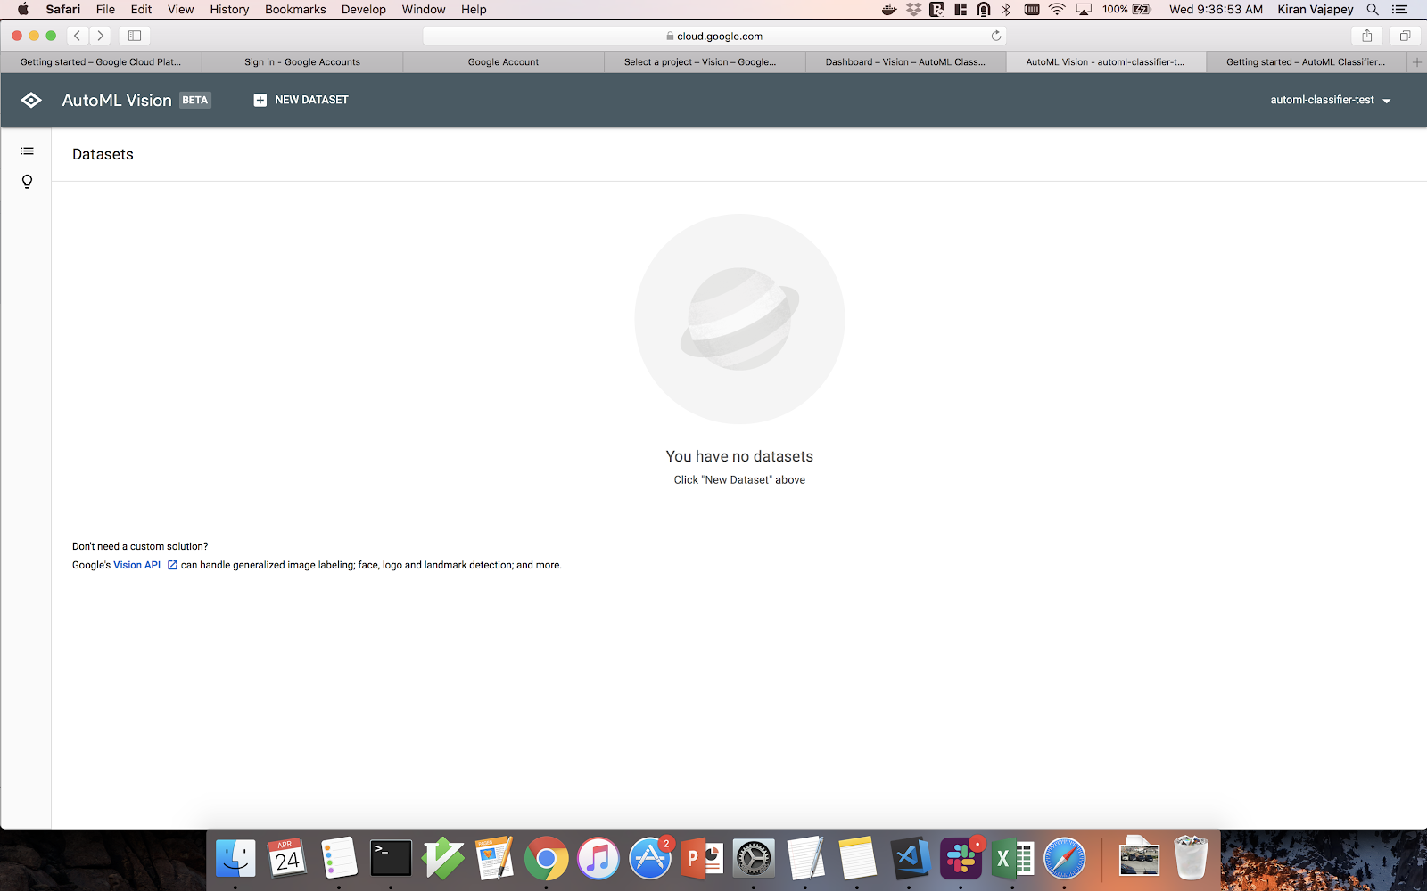
Task: Add a new Safari tab with plus
Action: 1416,62
